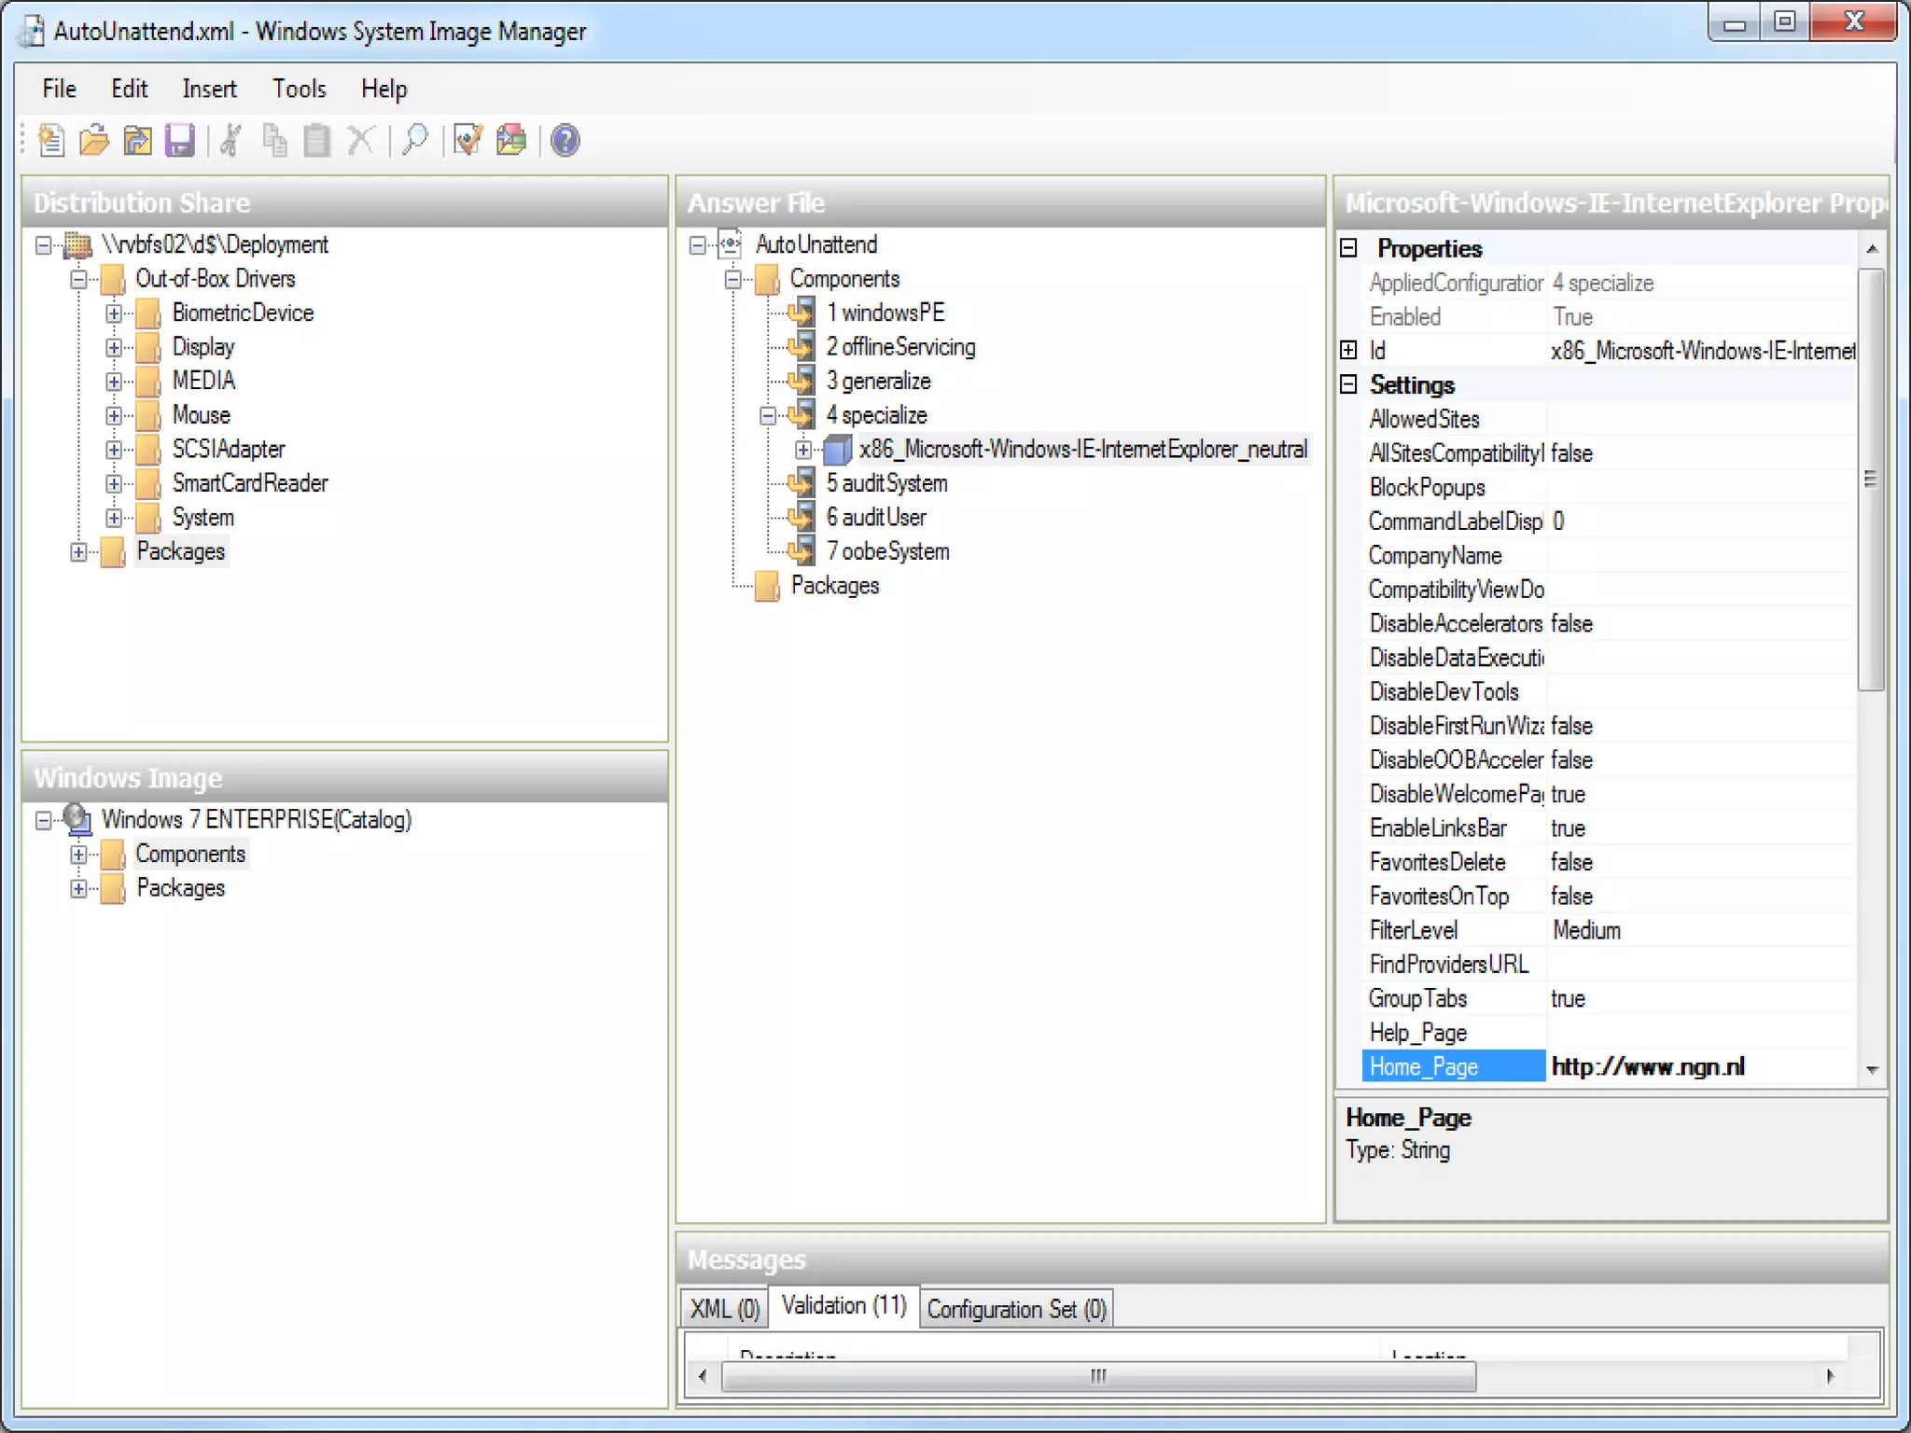This screenshot has height=1433, width=1911.
Task: Click the Paste clipboard toolbar icon
Action: (317, 141)
